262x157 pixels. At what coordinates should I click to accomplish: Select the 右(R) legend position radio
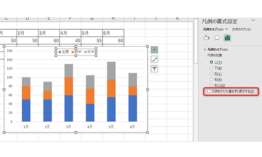point(211,79)
